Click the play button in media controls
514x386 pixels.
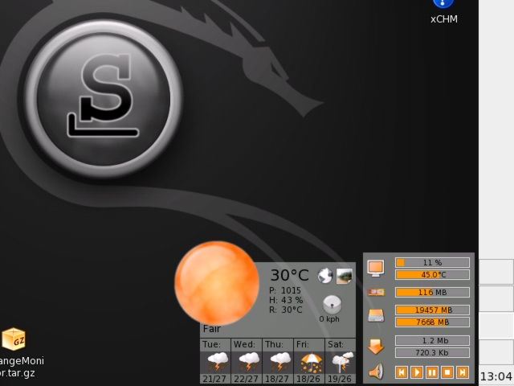pyautogui.click(x=417, y=372)
